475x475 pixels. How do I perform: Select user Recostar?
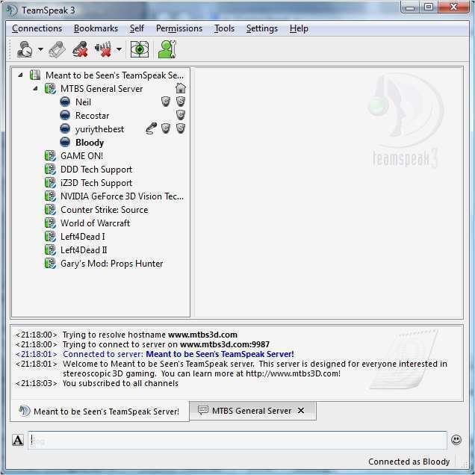click(92, 116)
